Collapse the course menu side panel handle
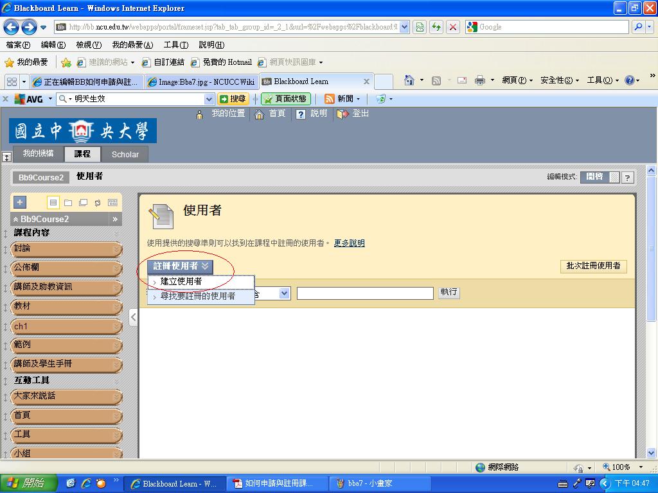Viewport: 658px width, 493px height. [x=133, y=317]
